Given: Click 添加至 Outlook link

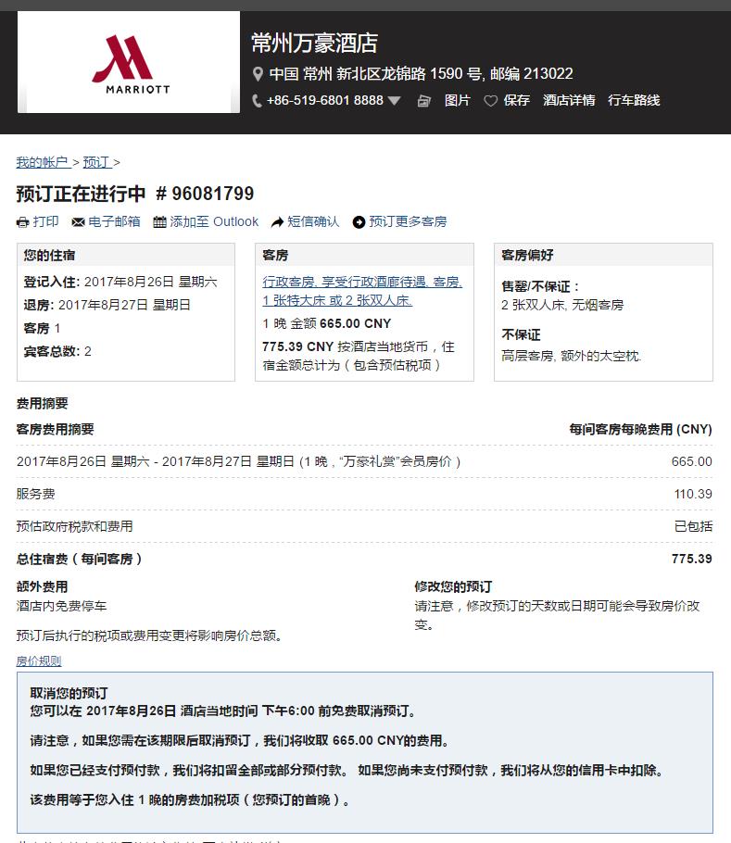Looking at the screenshot, I should (x=214, y=221).
